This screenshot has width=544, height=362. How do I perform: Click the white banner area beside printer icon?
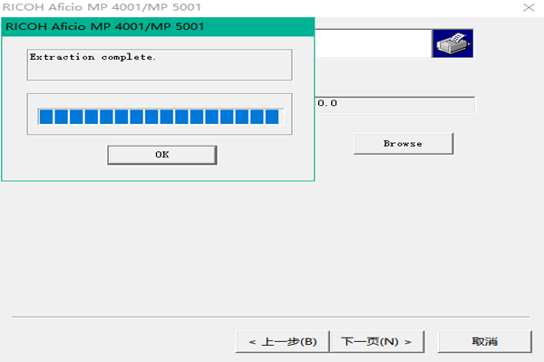tap(374, 43)
